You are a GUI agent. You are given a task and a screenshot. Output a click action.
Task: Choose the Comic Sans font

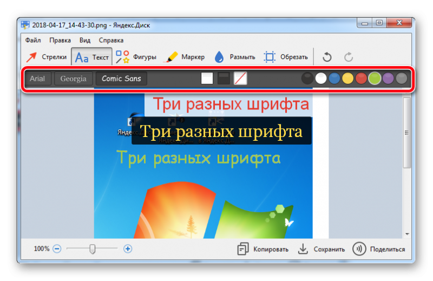[121, 79]
